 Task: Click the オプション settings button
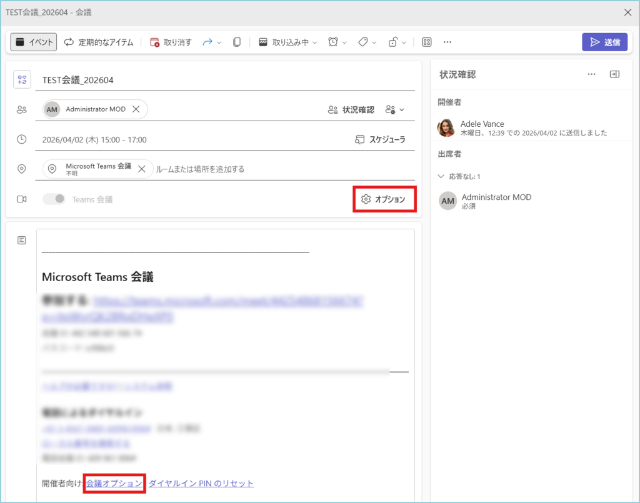click(x=384, y=199)
